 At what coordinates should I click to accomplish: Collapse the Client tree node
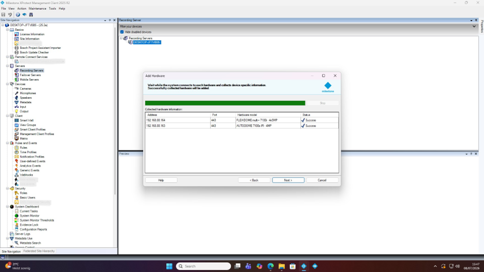pos(7,116)
